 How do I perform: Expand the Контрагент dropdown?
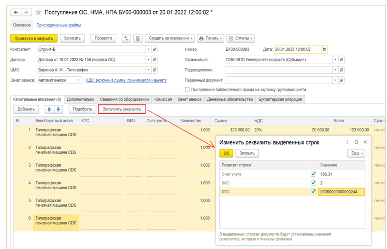click(148, 49)
